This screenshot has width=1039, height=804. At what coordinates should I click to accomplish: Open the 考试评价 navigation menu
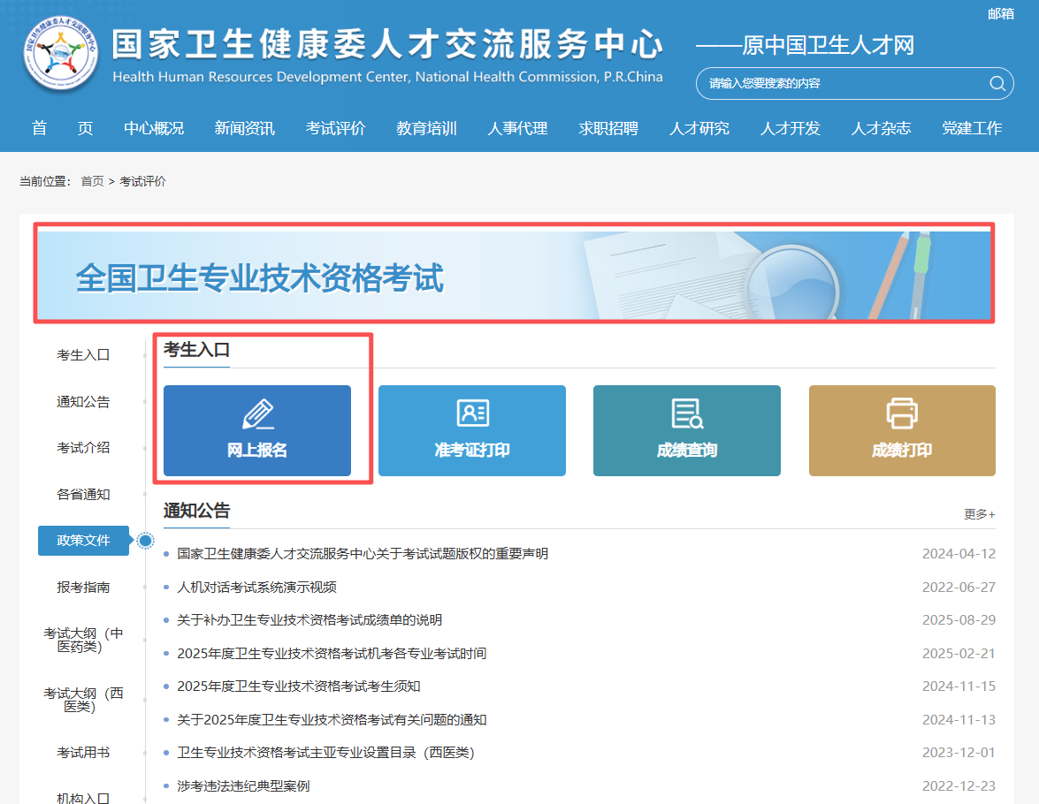click(x=335, y=128)
